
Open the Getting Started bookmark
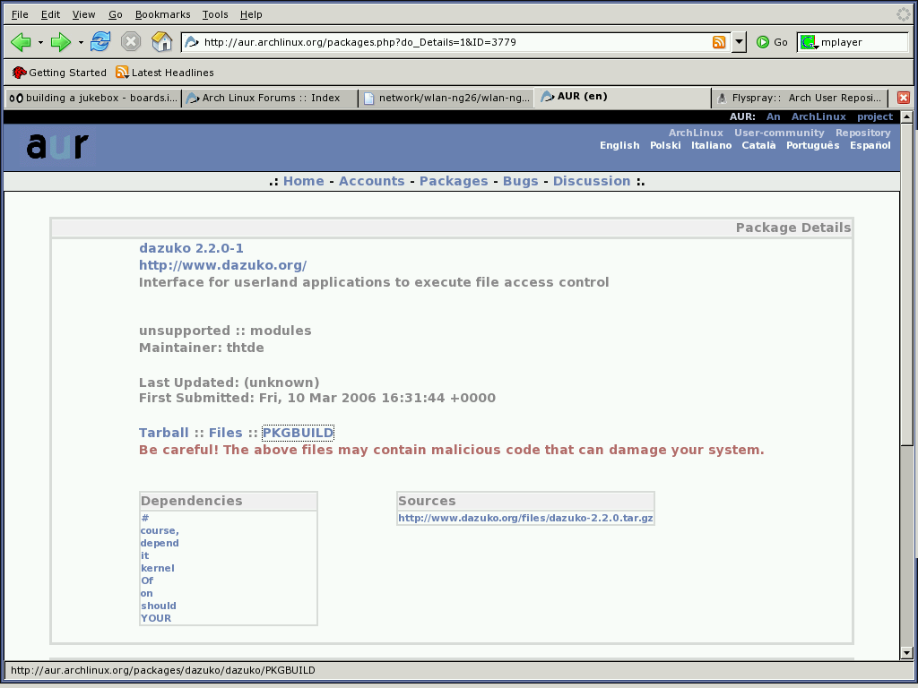[59, 73]
